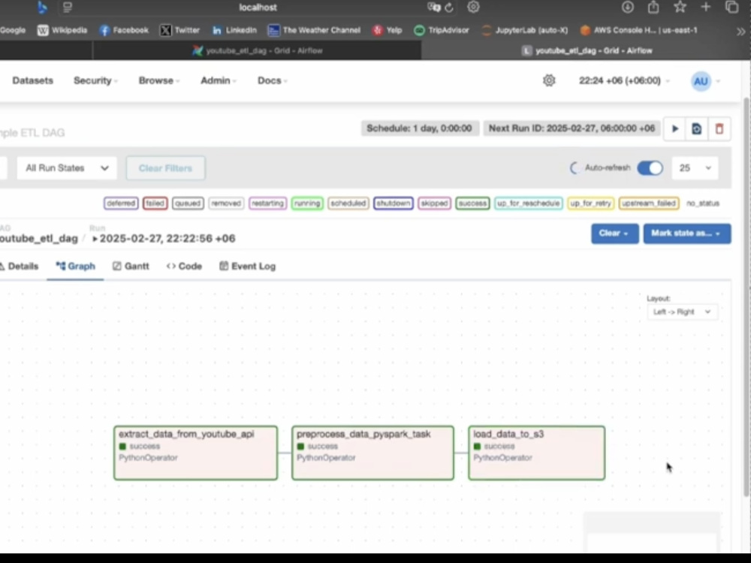The image size is (751, 563).
Task: Click the Clear Filters button
Action: click(165, 168)
